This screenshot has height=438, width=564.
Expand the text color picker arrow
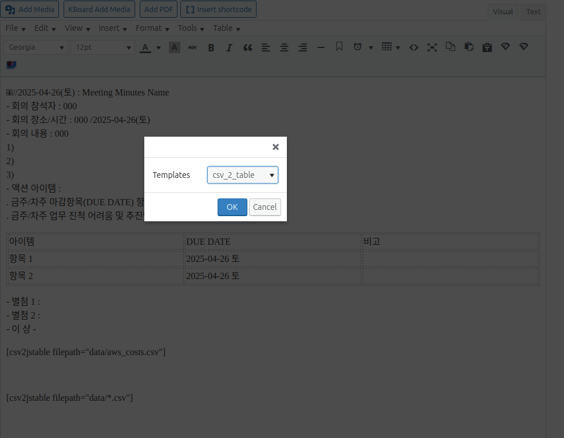point(158,47)
